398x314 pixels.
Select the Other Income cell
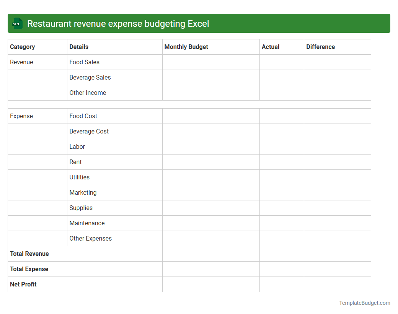click(88, 93)
